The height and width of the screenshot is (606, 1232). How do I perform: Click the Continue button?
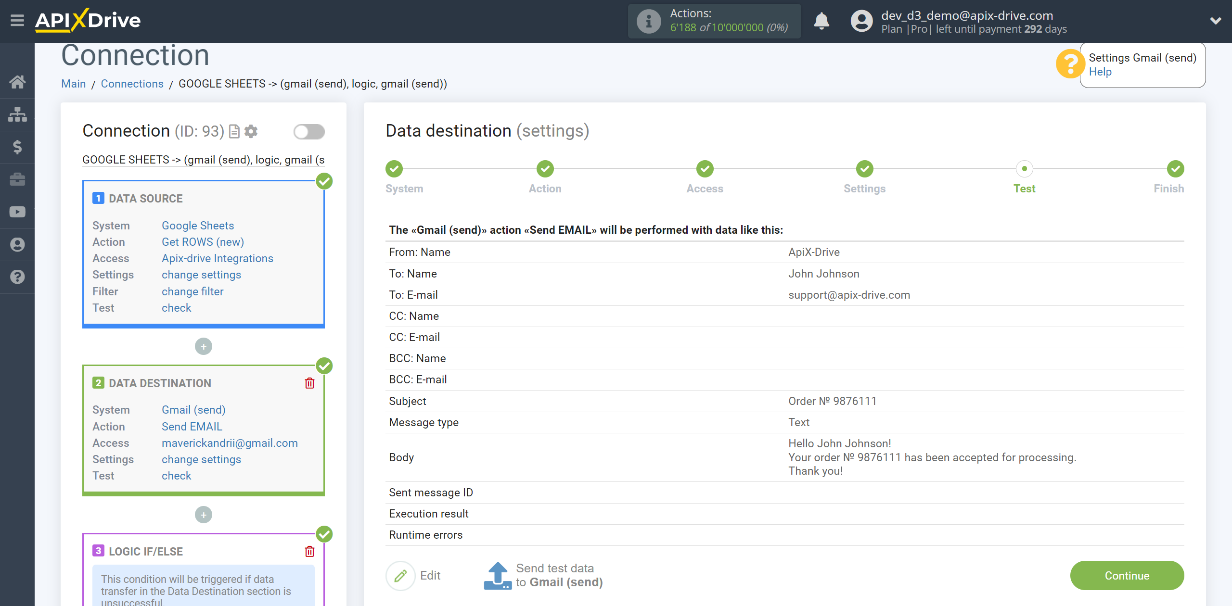pos(1127,576)
